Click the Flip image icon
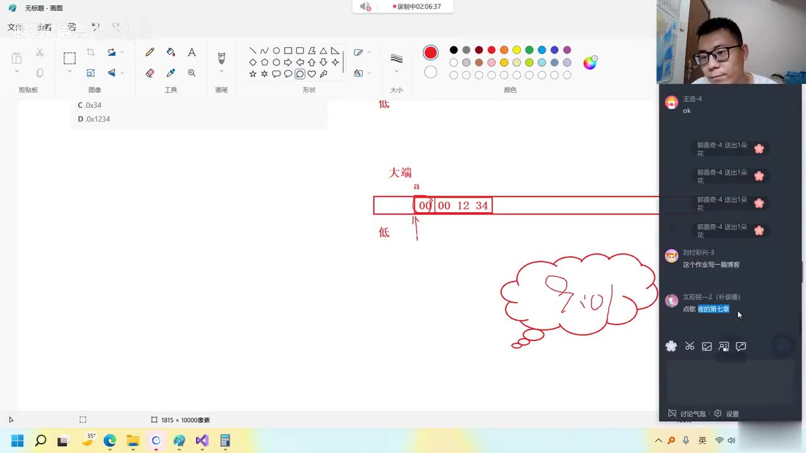806x453 pixels. 111,73
